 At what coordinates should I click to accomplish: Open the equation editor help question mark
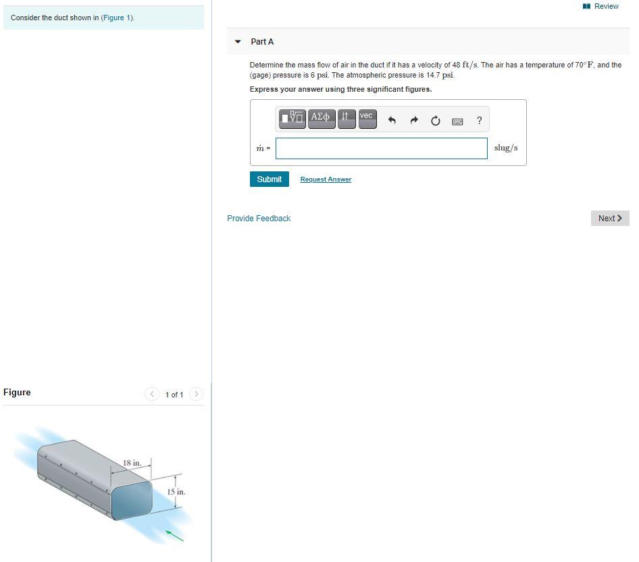tap(479, 121)
